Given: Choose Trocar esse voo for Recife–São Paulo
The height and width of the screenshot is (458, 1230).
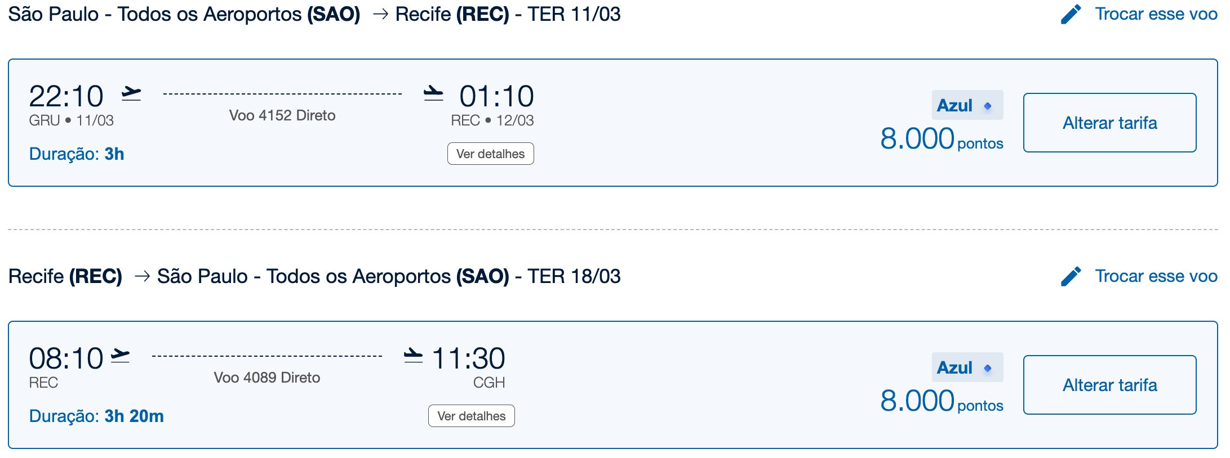Looking at the screenshot, I should (1156, 276).
